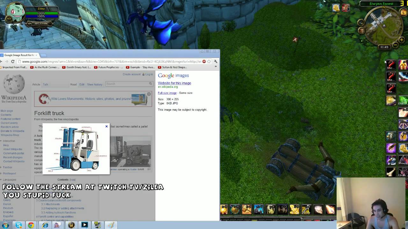Switch to the Wikipedia Talk tab
This screenshot has height=229, width=408.
[x=46, y=84]
